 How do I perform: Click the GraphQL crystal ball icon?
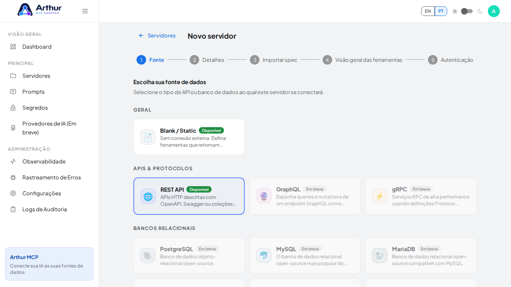tap(264, 196)
